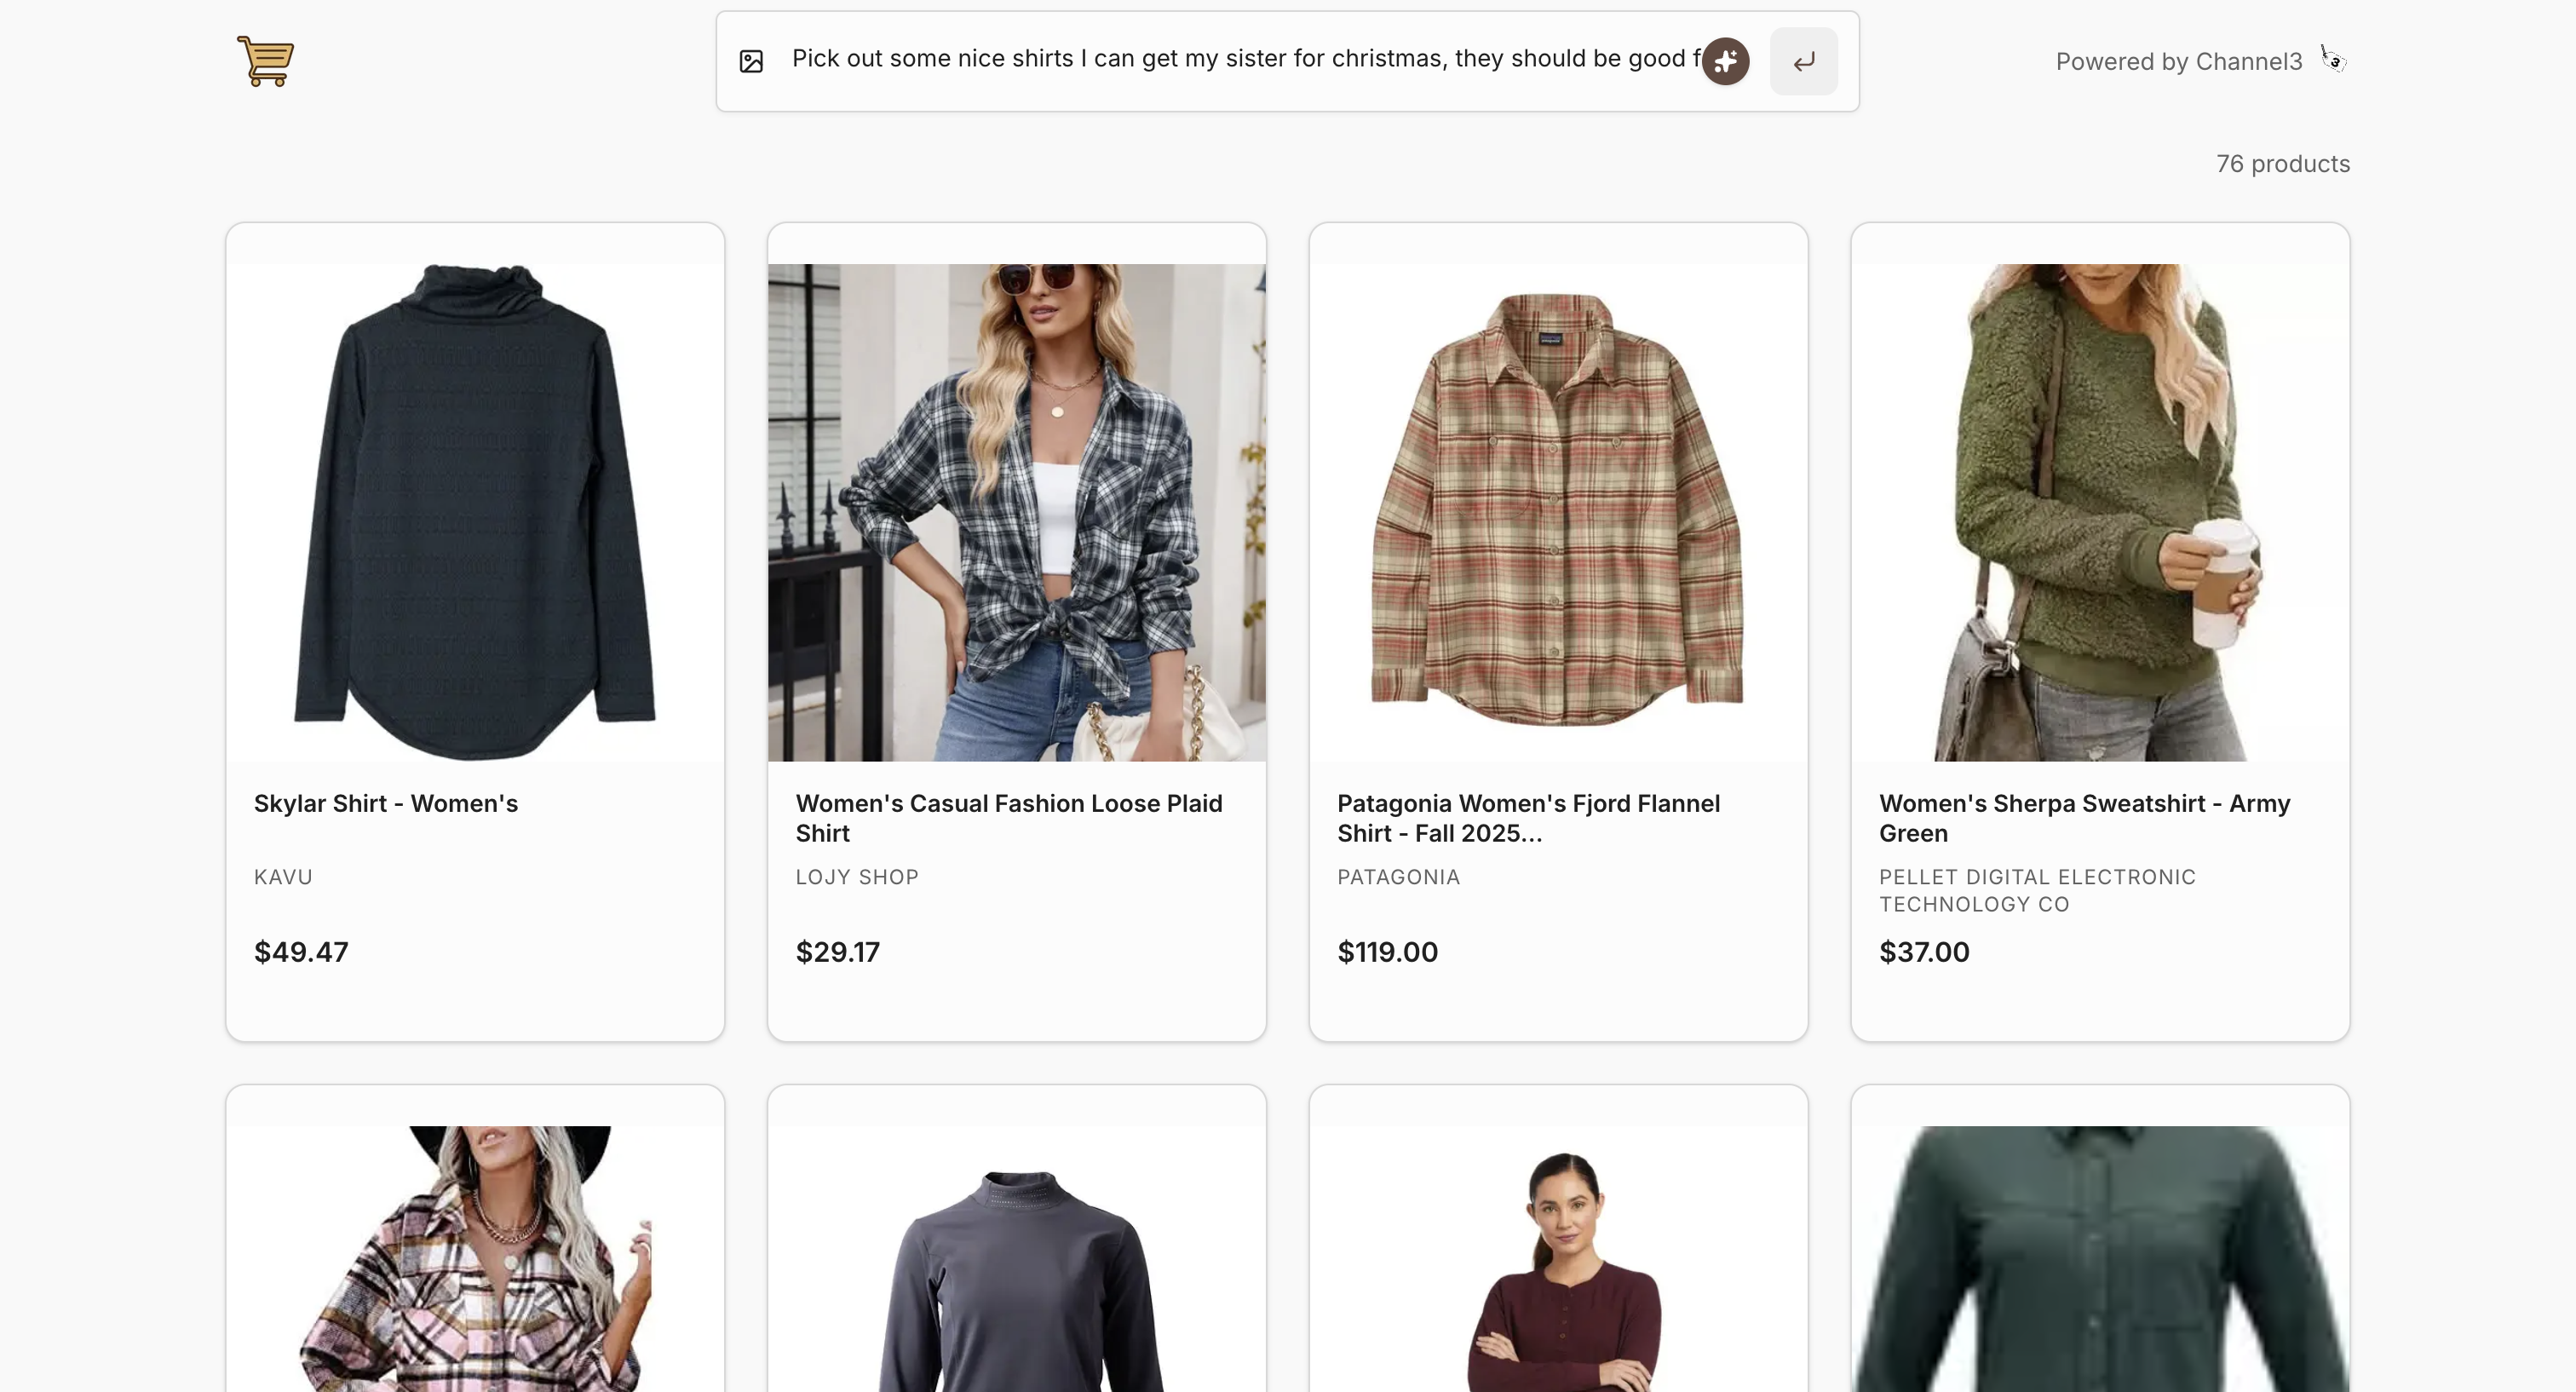The height and width of the screenshot is (1392, 2576).
Task: Open the dark green button-up shirt product image
Action: (2099, 1258)
